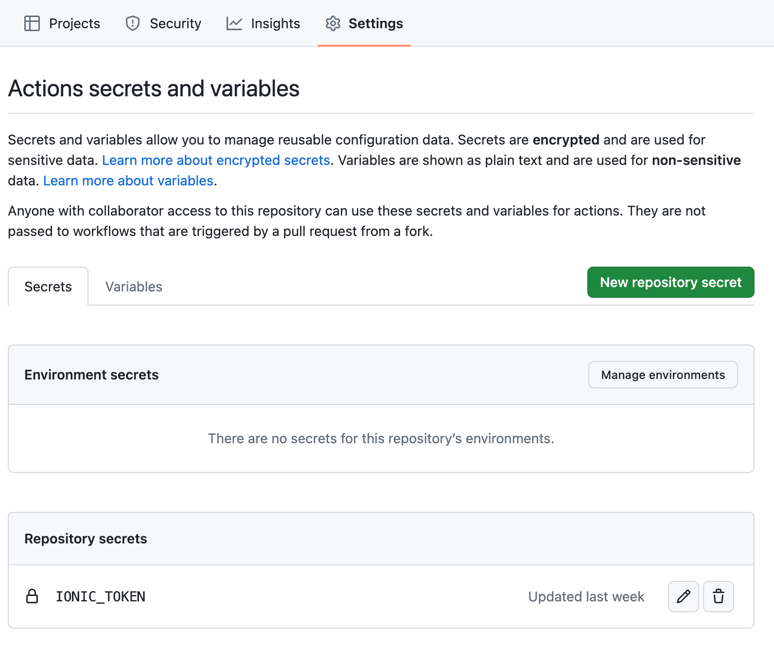Follow the Learn more about variables link
Screen dimensions: 774x650
click(128, 181)
